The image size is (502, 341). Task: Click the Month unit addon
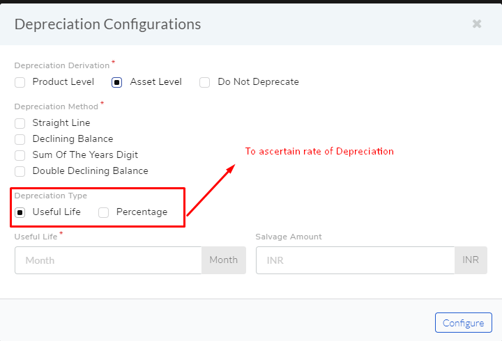coord(224,260)
